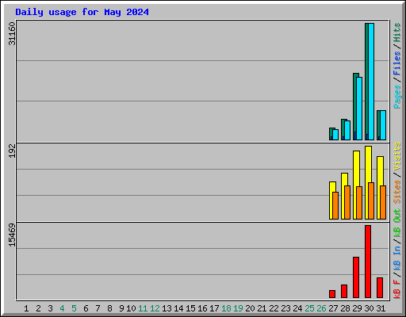Click the 31160 hits axis maximum label
This screenshot has height=317, width=406.
12,33
